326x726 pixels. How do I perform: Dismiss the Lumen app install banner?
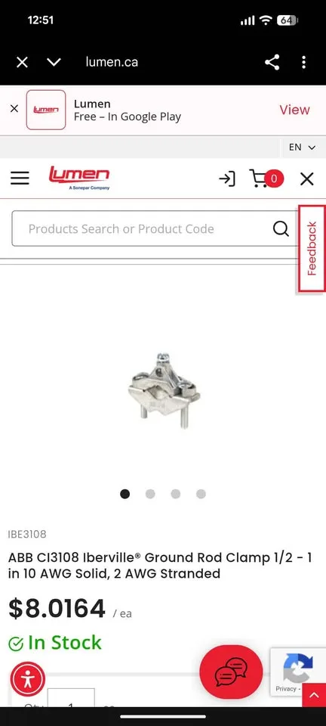point(14,109)
